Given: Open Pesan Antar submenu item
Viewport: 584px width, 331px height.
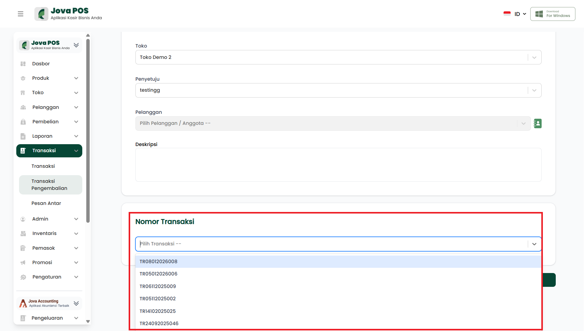Looking at the screenshot, I should click(46, 203).
